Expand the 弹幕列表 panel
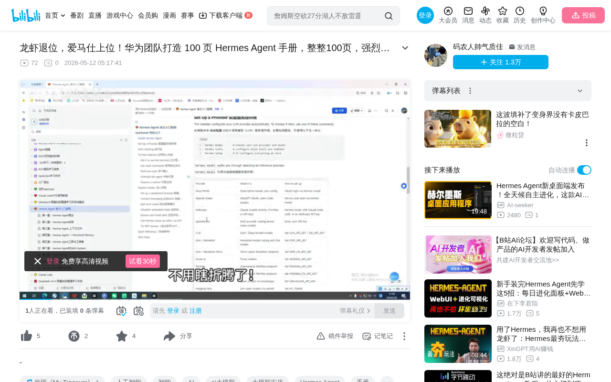Viewport: 611px width, 382px height. click(580, 91)
